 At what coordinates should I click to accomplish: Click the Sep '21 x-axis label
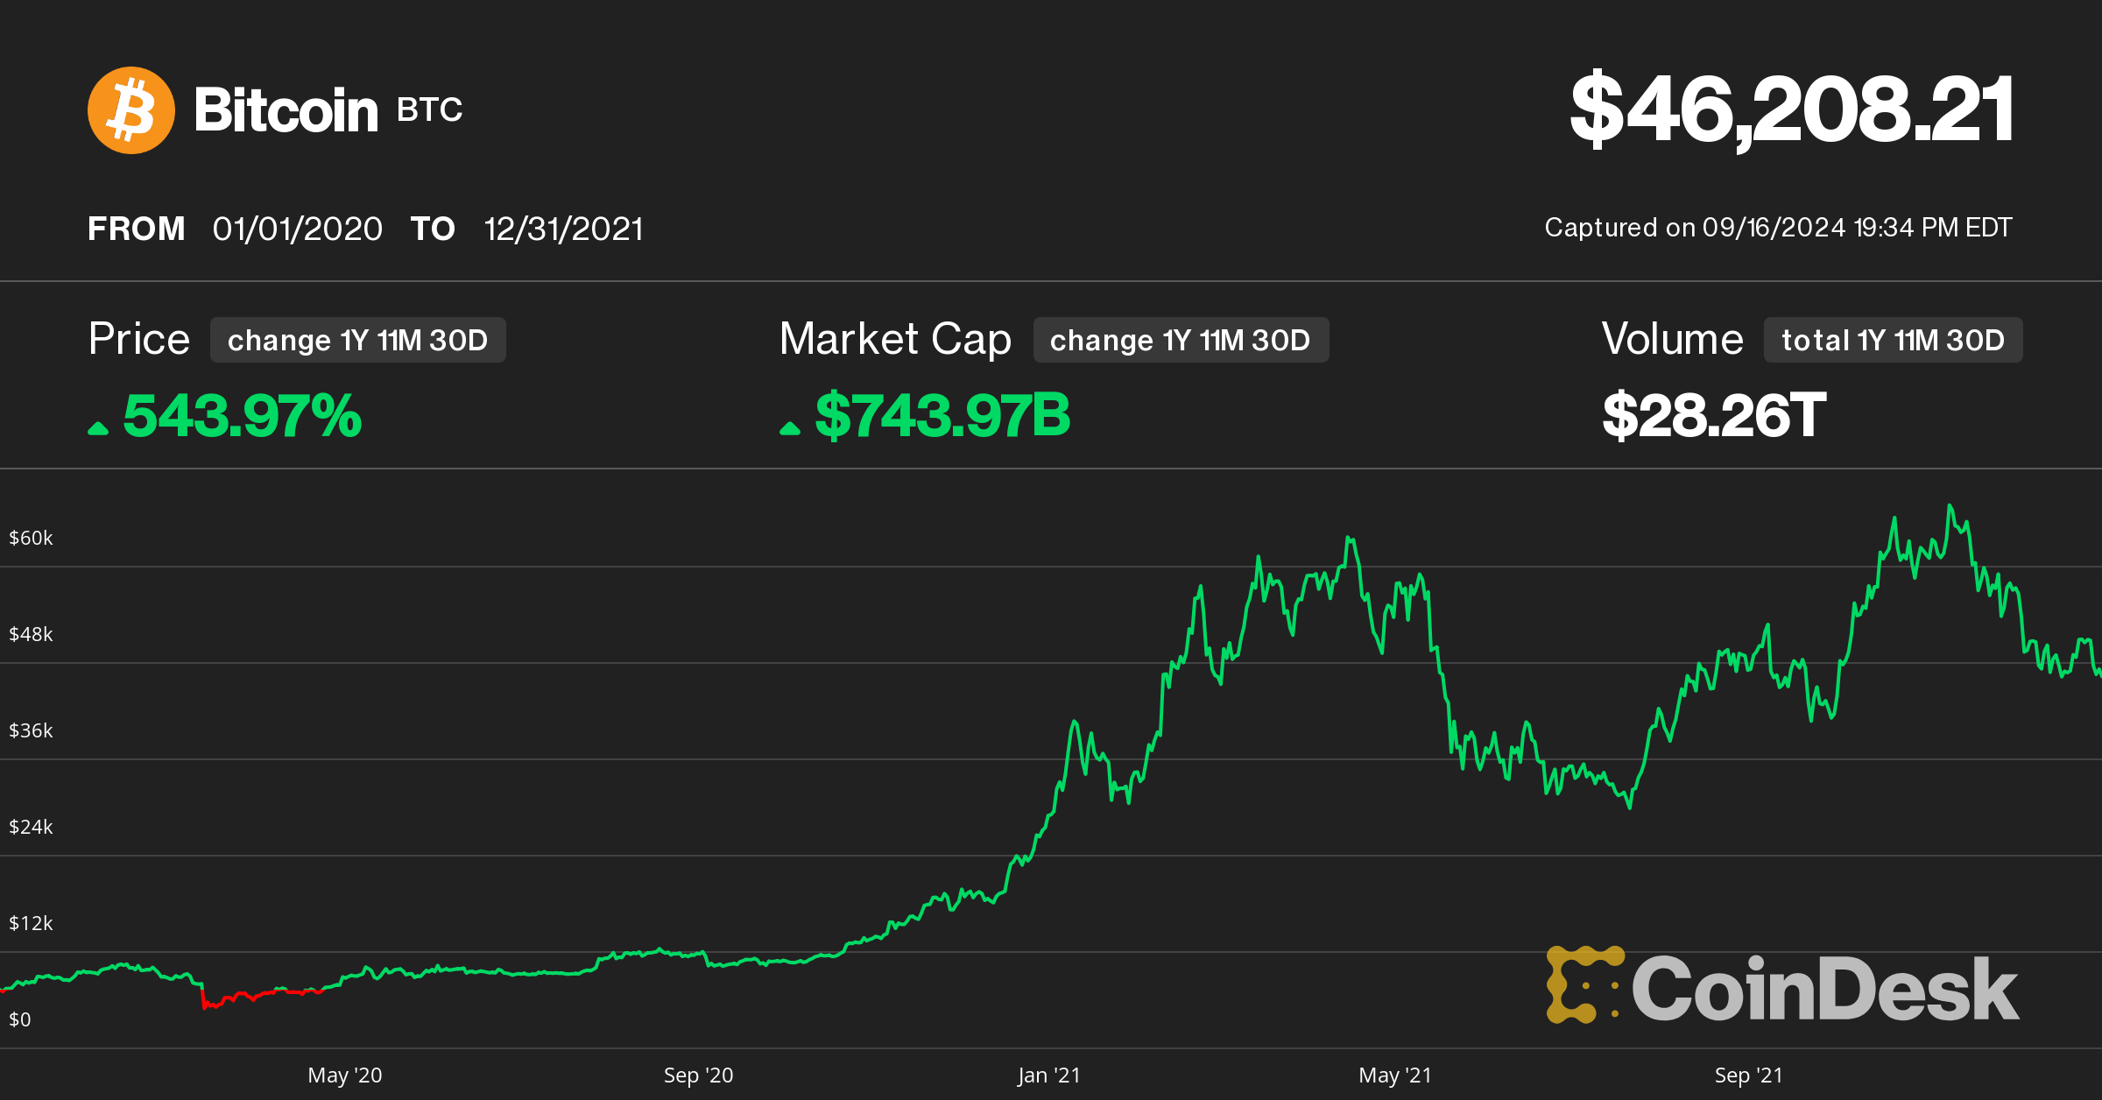pyautogui.click(x=1749, y=1075)
